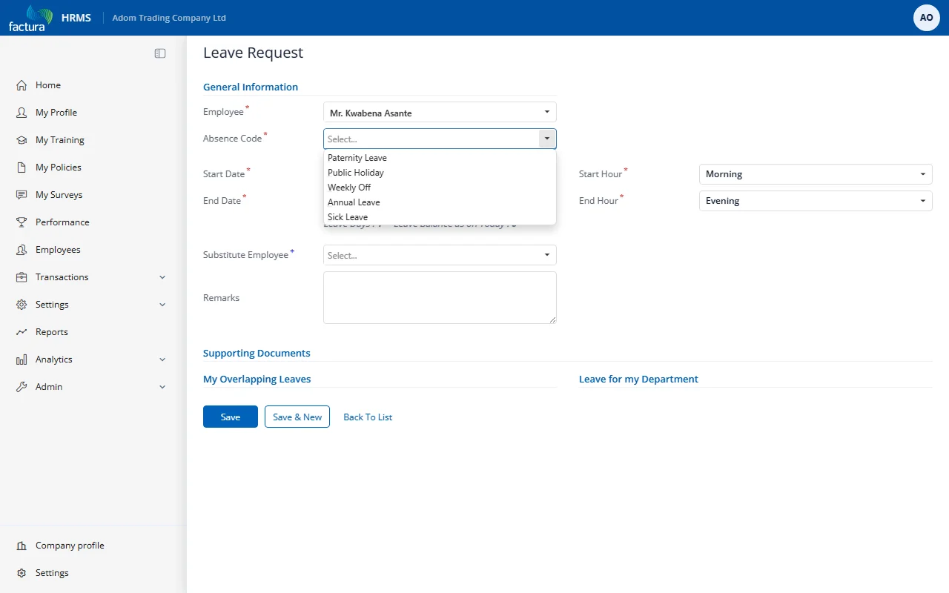Image resolution: width=949 pixels, height=593 pixels.
Task: Click the Supporting Documents section heading
Action: pyautogui.click(x=257, y=354)
